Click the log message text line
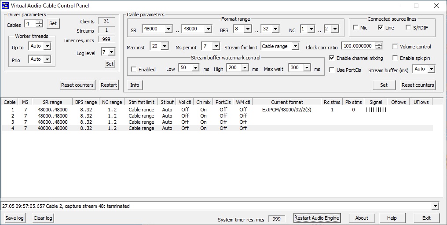The width and height of the screenshot is (447, 225). click(66, 206)
